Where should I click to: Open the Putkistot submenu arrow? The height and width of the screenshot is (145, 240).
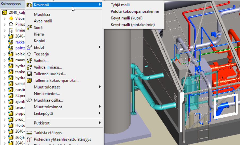coord(100,123)
